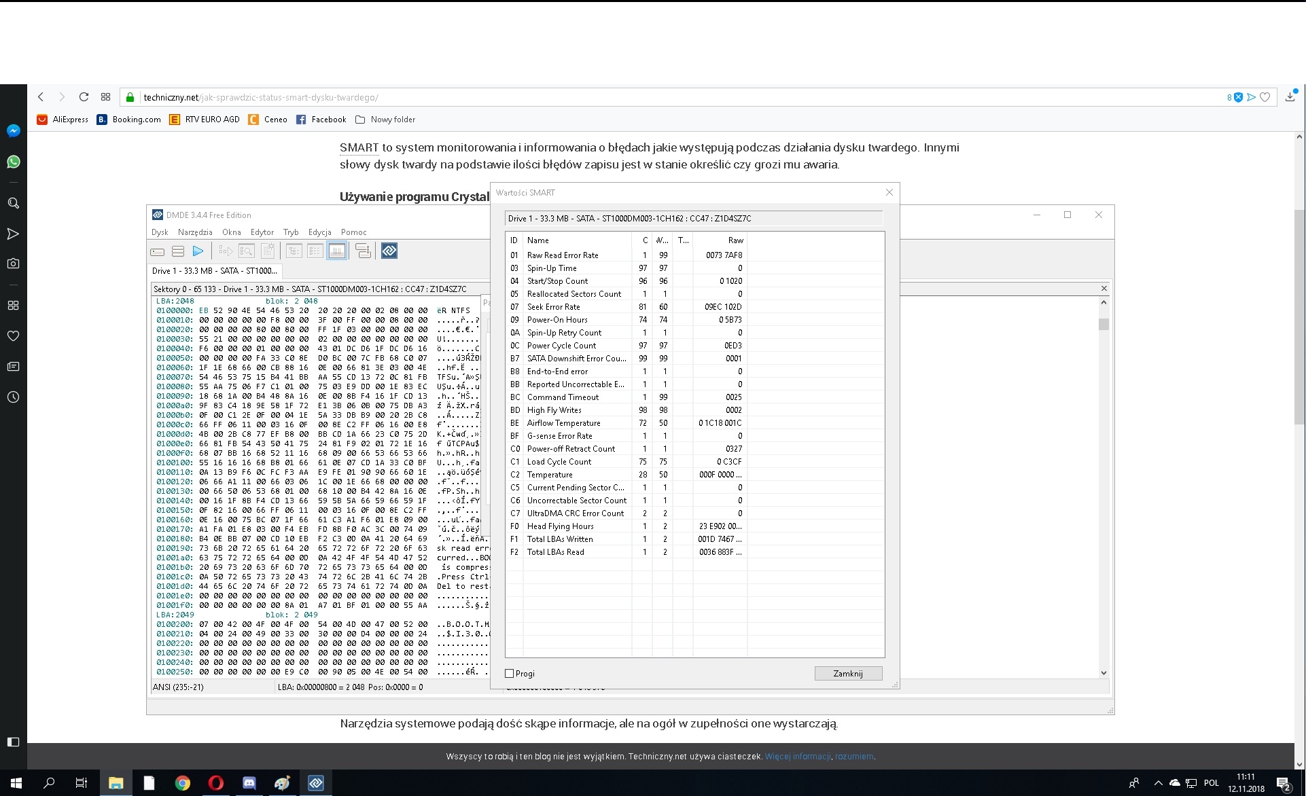The height and width of the screenshot is (796, 1306).
Task: Open the Speed Dial grid next to reload
Action: (x=105, y=97)
